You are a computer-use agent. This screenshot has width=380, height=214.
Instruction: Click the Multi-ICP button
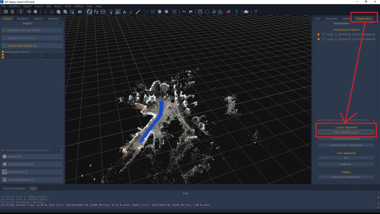(346, 164)
